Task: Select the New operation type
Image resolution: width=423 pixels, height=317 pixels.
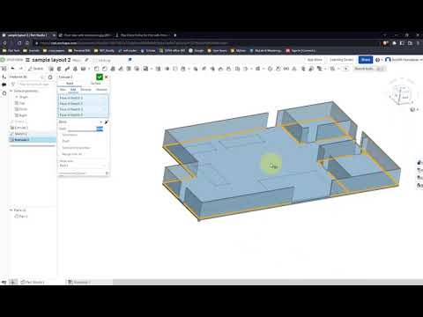Action: click(63, 90)
